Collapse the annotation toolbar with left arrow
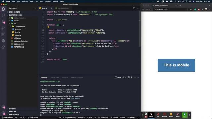This screenshot has height=119, width=212. coord(189,115)
